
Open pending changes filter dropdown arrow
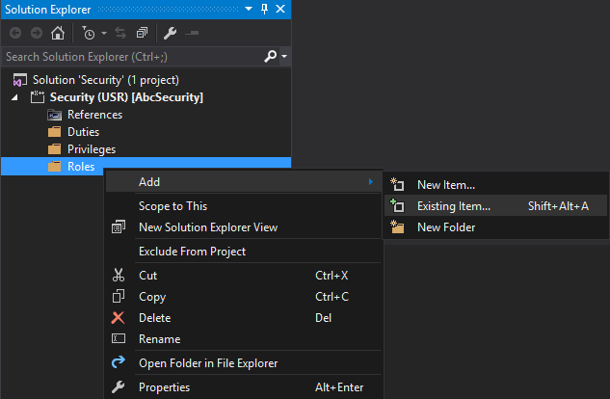coord(104,34)
